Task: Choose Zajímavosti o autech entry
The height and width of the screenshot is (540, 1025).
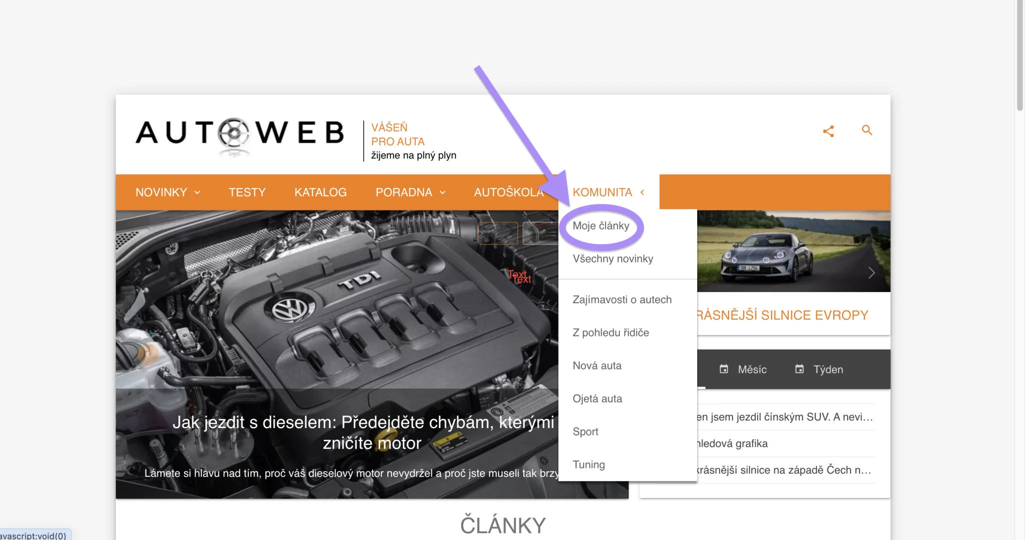Action: [x=622, y=299]
